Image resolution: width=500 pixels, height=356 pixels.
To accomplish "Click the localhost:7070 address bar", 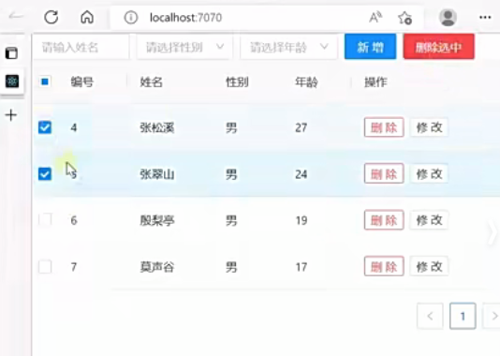I will pyautogui.click(x=185, y=18).
